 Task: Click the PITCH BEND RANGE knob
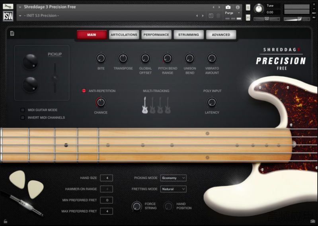[168, 58]
